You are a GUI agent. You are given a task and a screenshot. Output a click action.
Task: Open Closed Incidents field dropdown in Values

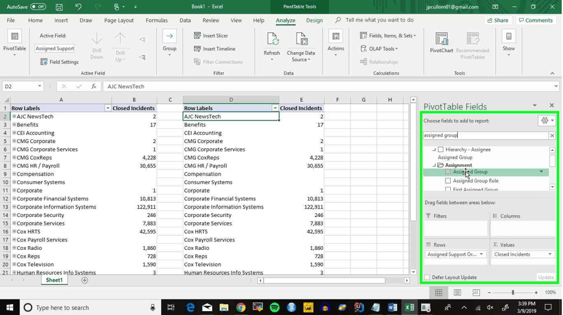click(x=549, y=254)
